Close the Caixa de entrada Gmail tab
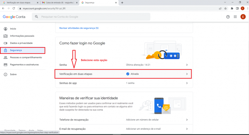 click(77, 3)
